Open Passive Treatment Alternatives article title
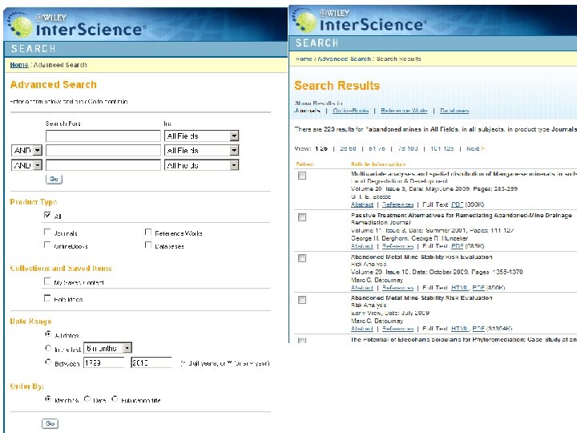This screenshot has width=577, height=433. point(462,216)
